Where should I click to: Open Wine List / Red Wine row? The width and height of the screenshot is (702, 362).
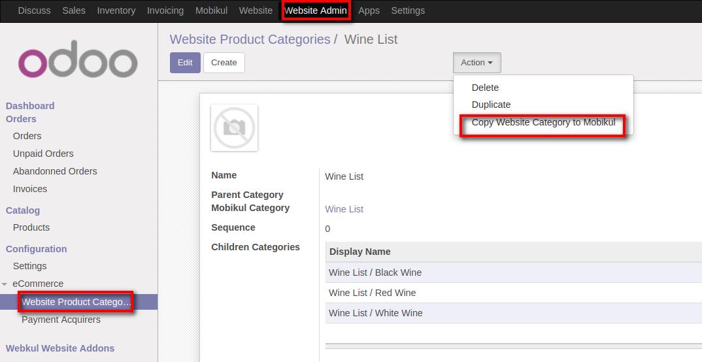tap(372, 293)
